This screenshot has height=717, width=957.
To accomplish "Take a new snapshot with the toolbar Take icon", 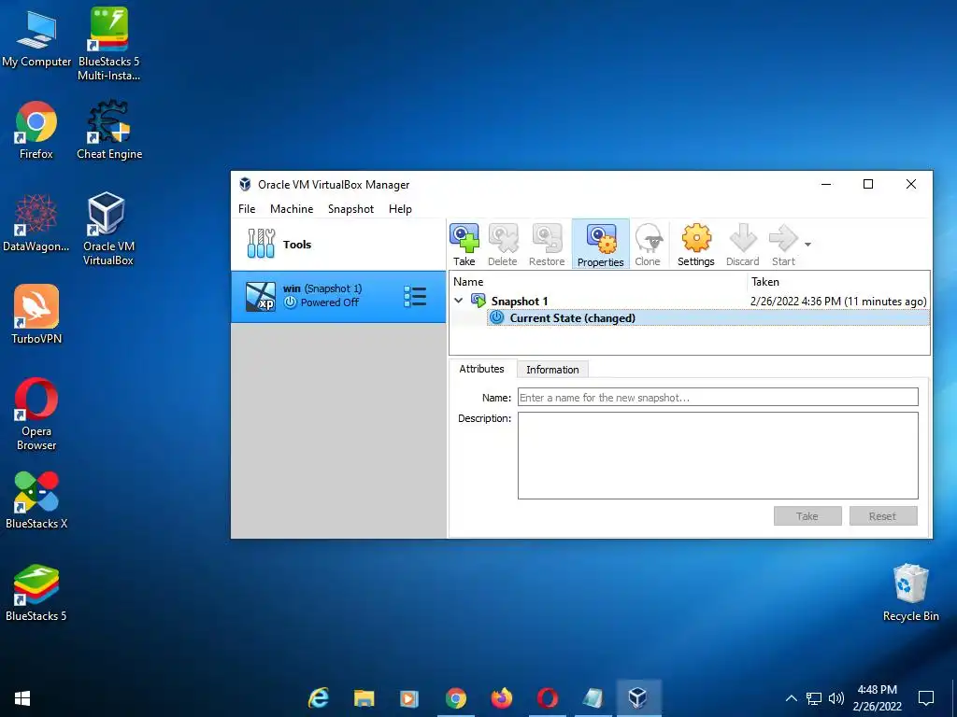I will tap(464, 245).
